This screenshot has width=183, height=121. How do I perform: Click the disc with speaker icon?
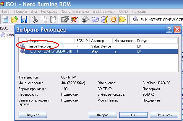tap(86, 19)
